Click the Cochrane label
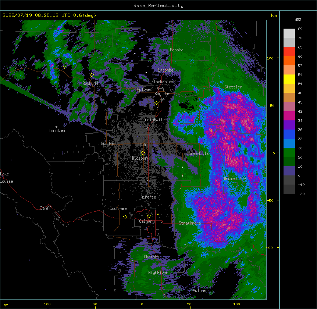This screenshot has width=317, height=309. [118, 208]
